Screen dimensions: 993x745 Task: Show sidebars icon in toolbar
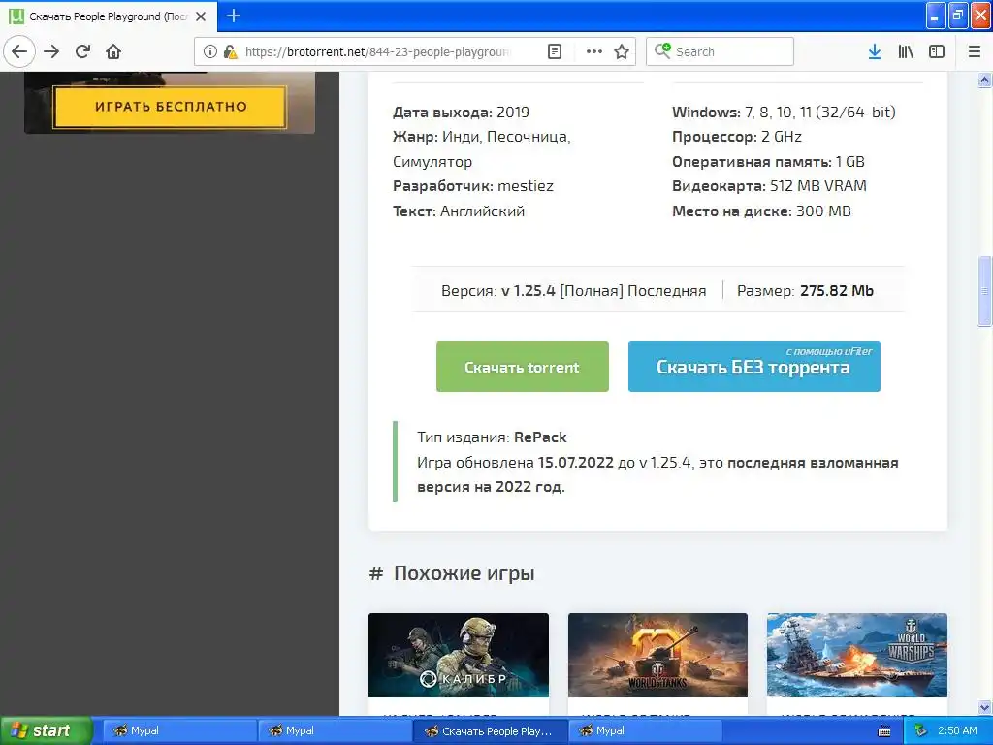coord(937,52)
